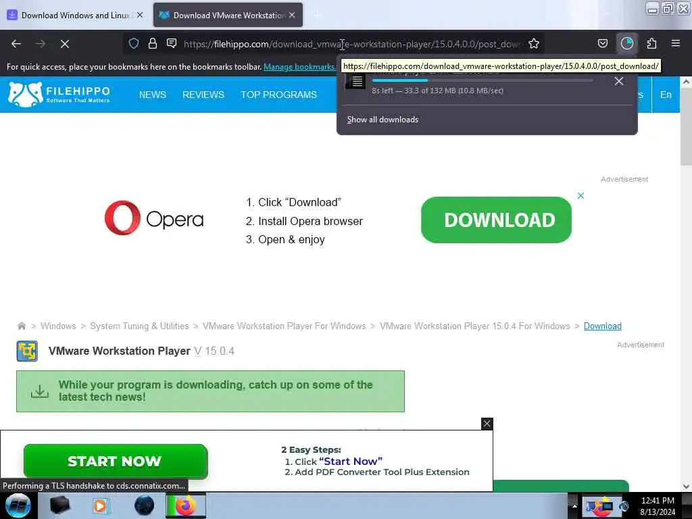Viewport: 692px width, 519px height.
Task: Select the Download VMware Workstation tab
Action: (228, 15)
